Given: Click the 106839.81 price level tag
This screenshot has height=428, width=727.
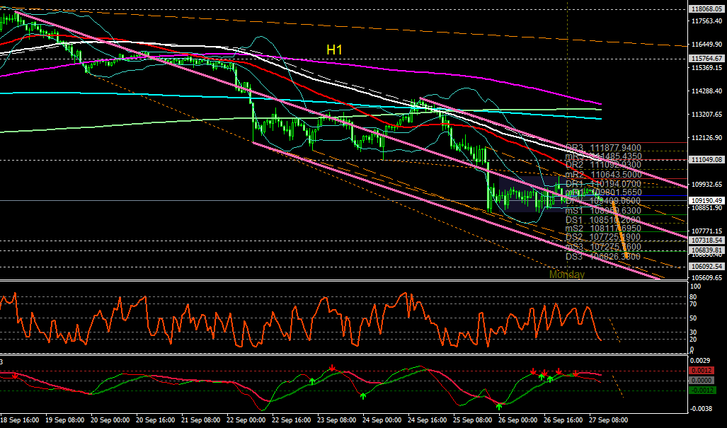Looking at the screenshot, I should (706, 250).
